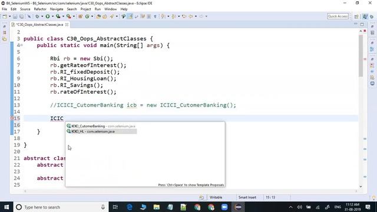Click the Open Perspective icon
The width and height of the screenshot is (377, 212).
(356, 16)
